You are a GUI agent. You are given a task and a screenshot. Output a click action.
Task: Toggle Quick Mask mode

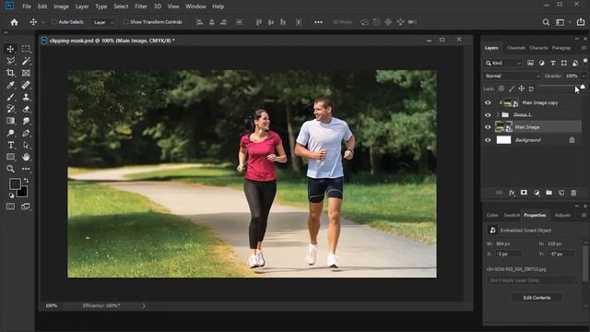[10, 207]
